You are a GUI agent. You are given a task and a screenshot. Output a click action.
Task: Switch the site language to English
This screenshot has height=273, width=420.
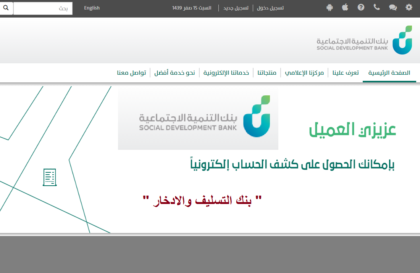pos(92,8)
